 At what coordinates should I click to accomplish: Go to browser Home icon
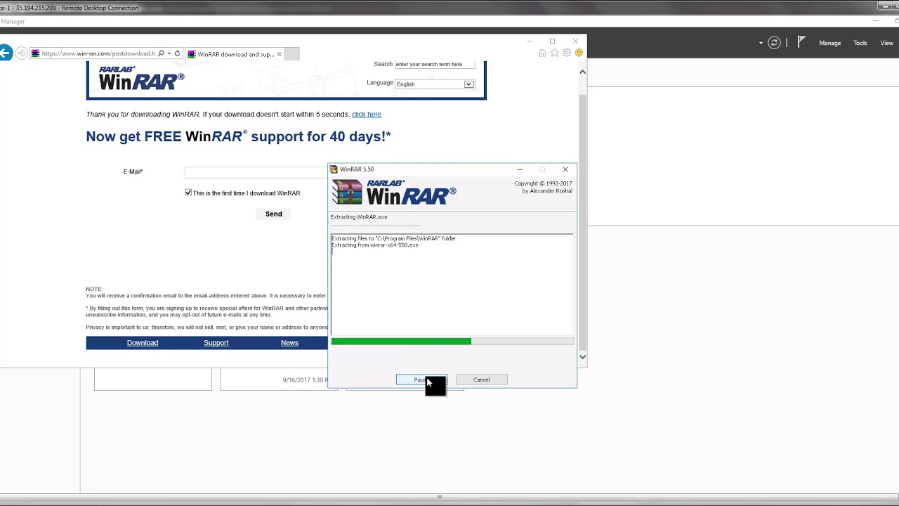542,53
